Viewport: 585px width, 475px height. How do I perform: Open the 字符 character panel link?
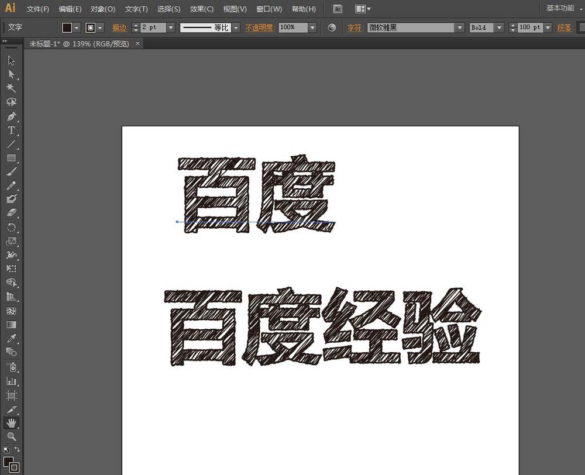pos(355,27)
